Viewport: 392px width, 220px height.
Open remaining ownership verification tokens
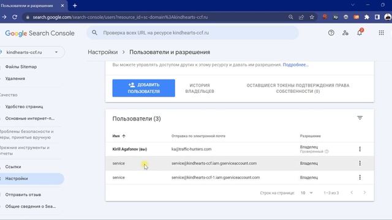click(298, 88)
